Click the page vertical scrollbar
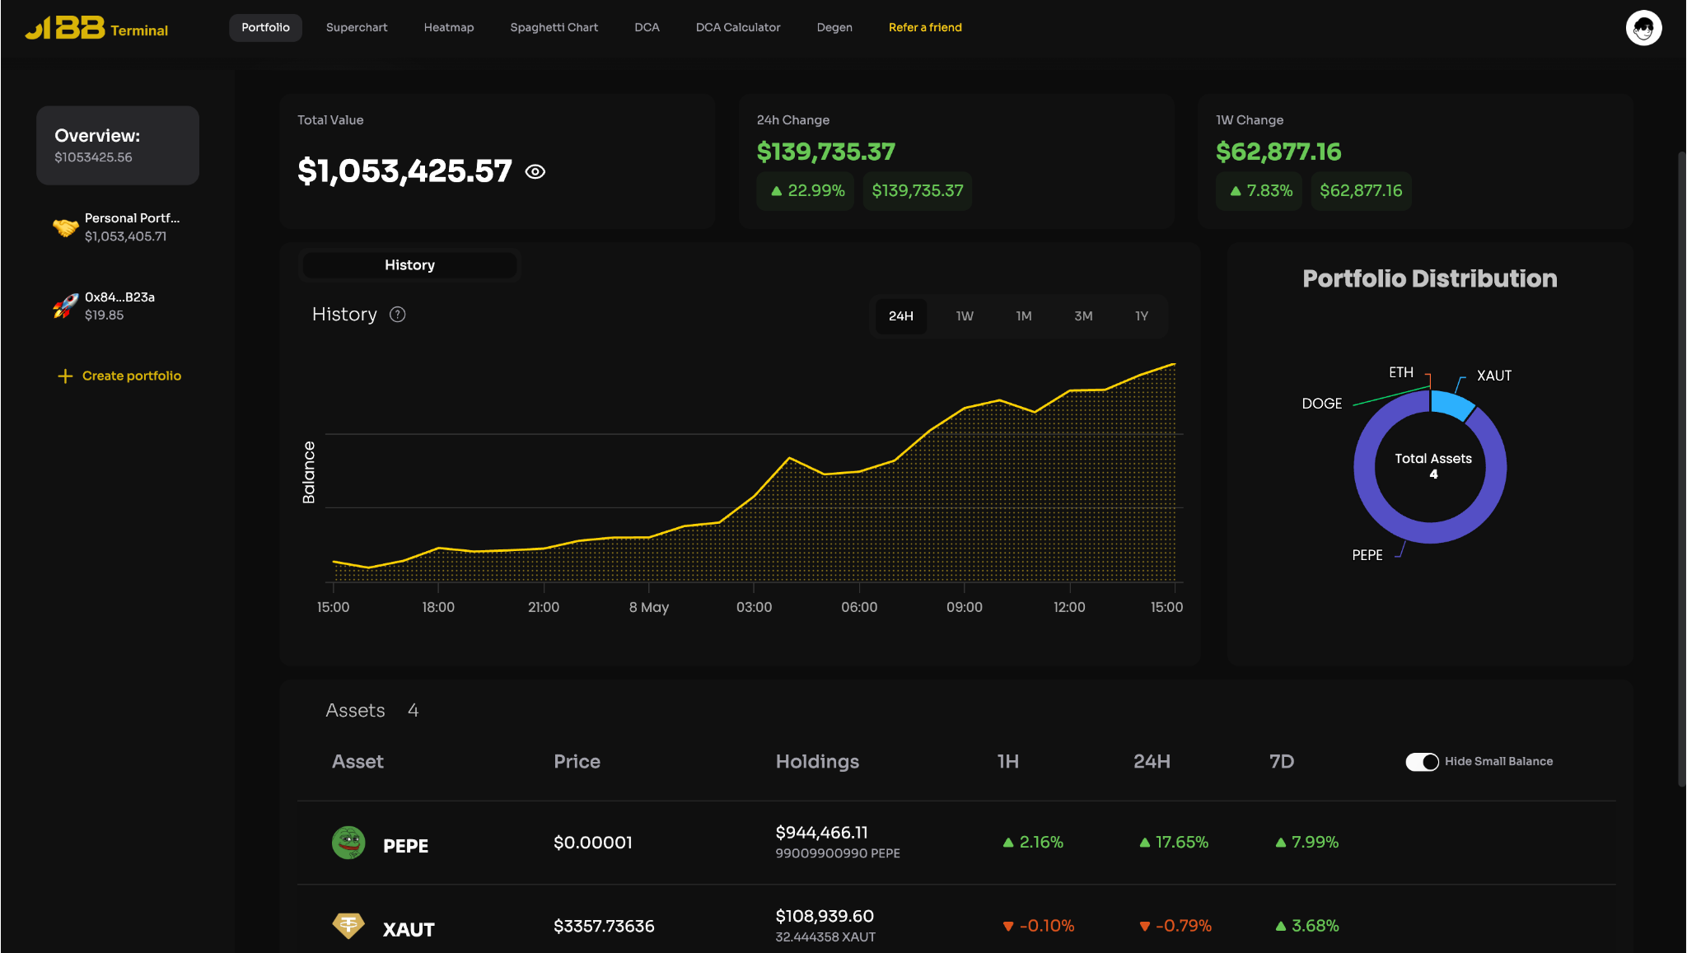 pyautogui.click(x=1681, y=469)
